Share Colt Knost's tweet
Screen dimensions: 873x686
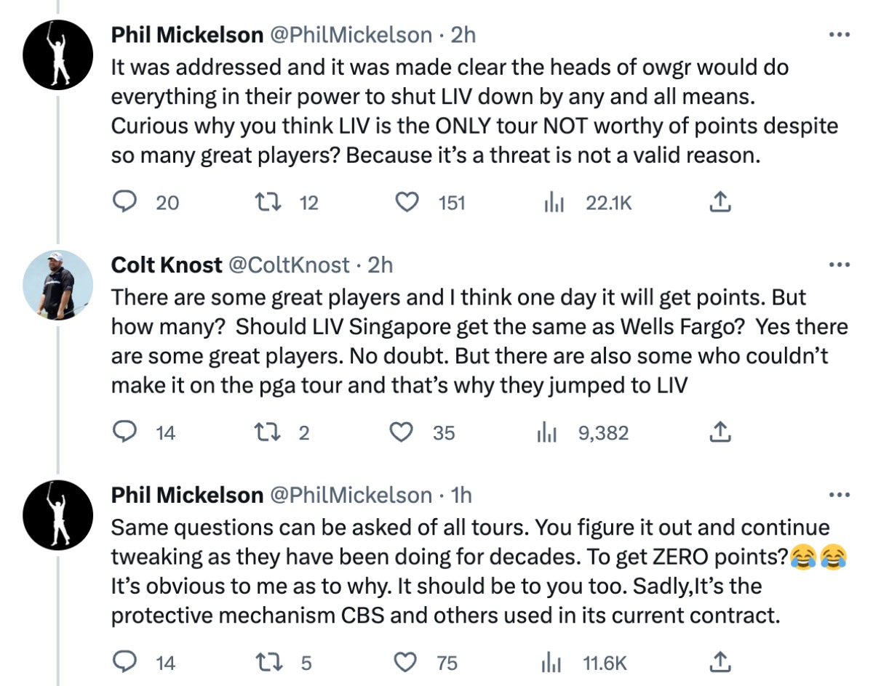point(719,432)
